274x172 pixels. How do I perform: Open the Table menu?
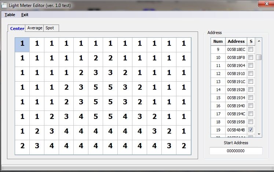coord(10,15)
